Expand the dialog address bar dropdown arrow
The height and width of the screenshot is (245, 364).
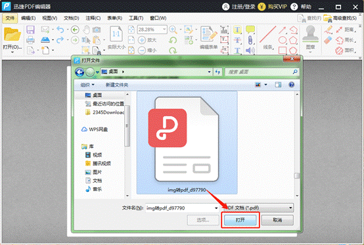pos(209,72)
